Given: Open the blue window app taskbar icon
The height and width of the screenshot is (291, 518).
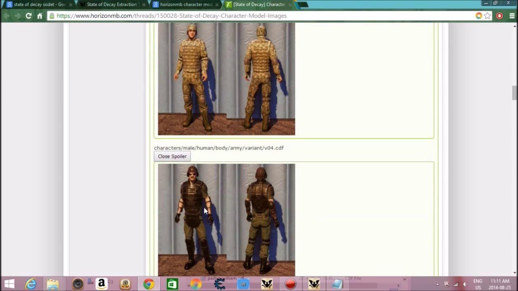Looking at the screenshot, I should point(243,284).
